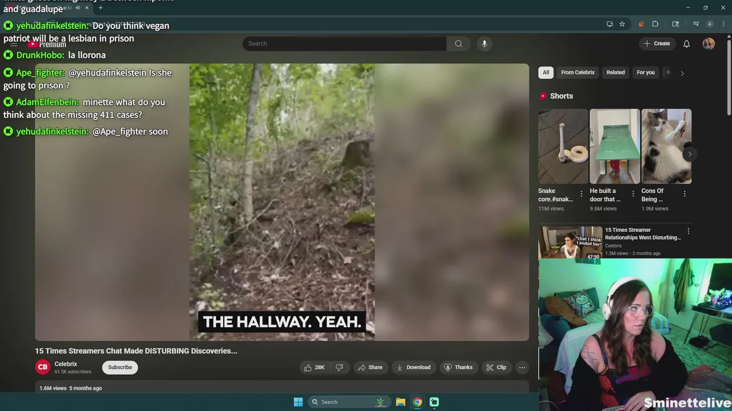Click in the YouTube search field
This screenshot has height=411, width=732.
tap(344, 43)
